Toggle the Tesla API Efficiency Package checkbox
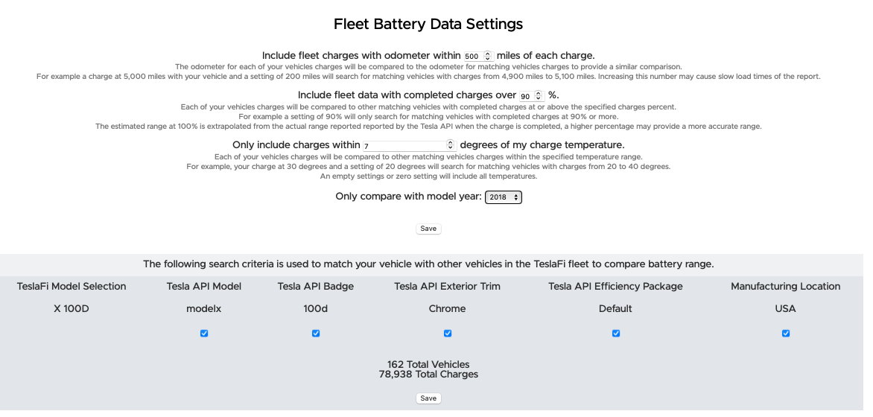This screenshot has height=417, width=873. [x=616, y=334]
